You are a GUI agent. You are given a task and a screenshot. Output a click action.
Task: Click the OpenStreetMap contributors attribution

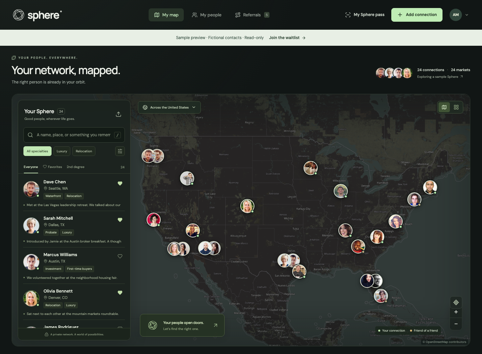tap(444, 342)
